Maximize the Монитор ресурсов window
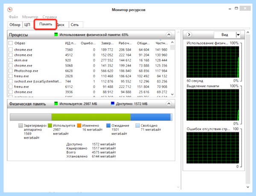This screenshot has height=196, width=256. coord(236,8)
